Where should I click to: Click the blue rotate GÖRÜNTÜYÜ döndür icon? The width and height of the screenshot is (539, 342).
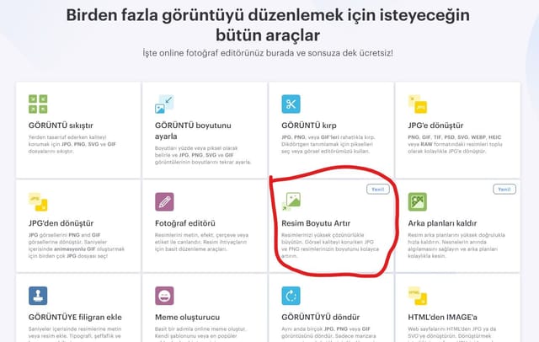pyautogui.click(x=291, y=296)
